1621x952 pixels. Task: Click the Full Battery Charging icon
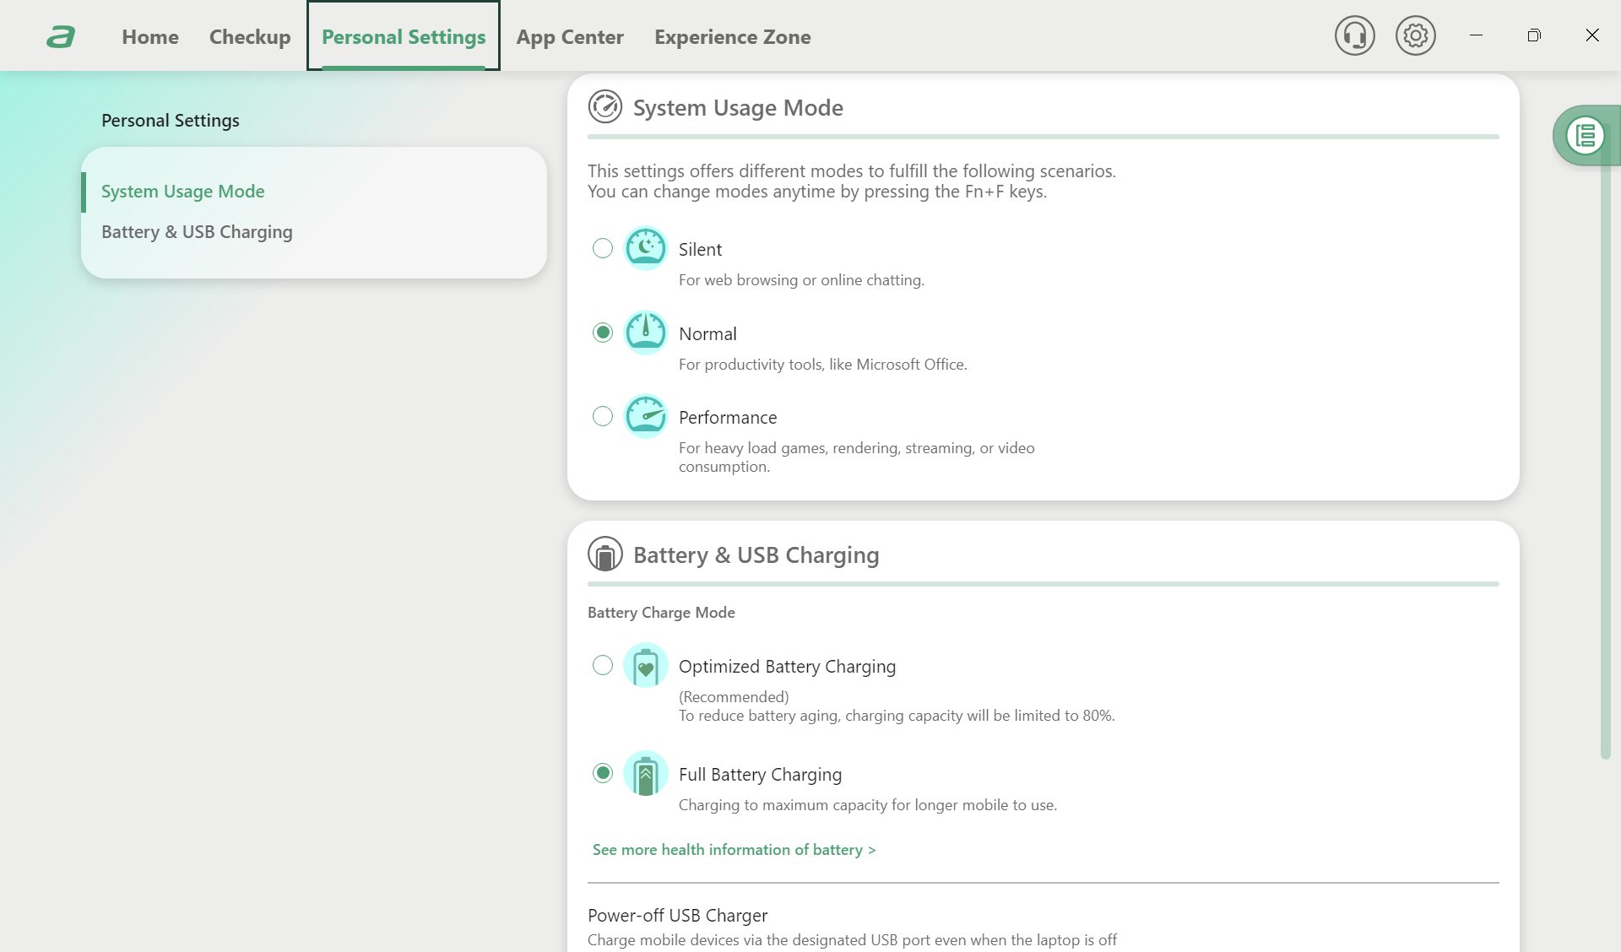point(646,774)
